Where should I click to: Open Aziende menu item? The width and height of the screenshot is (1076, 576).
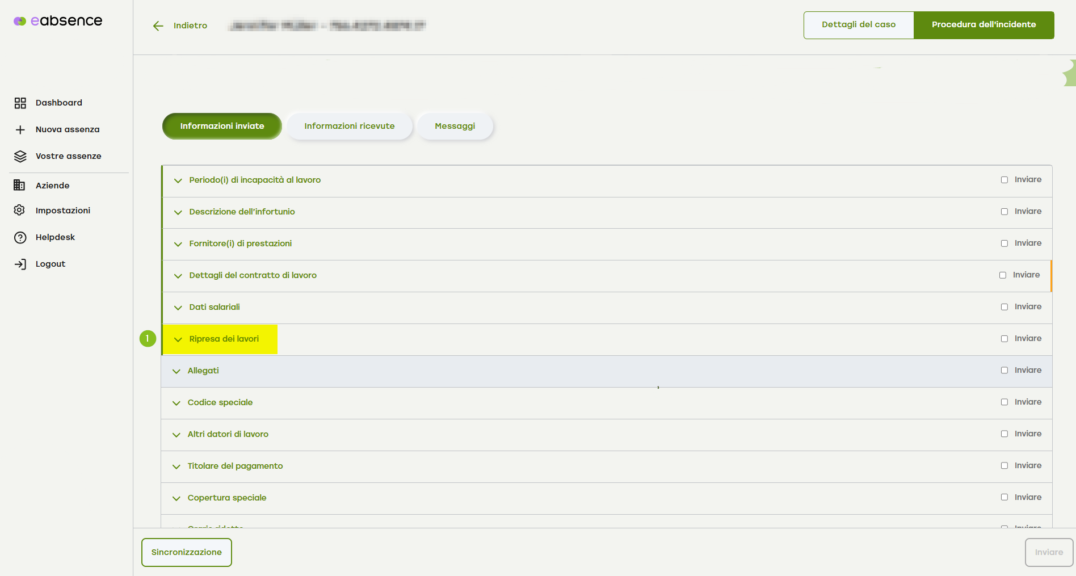(x=53, y=186)
